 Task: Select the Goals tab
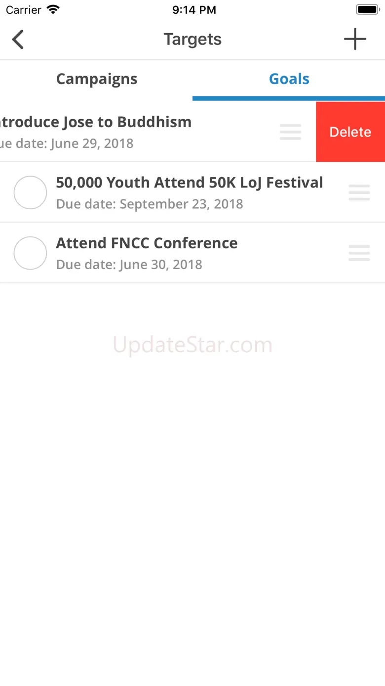(x=289, y=79)
